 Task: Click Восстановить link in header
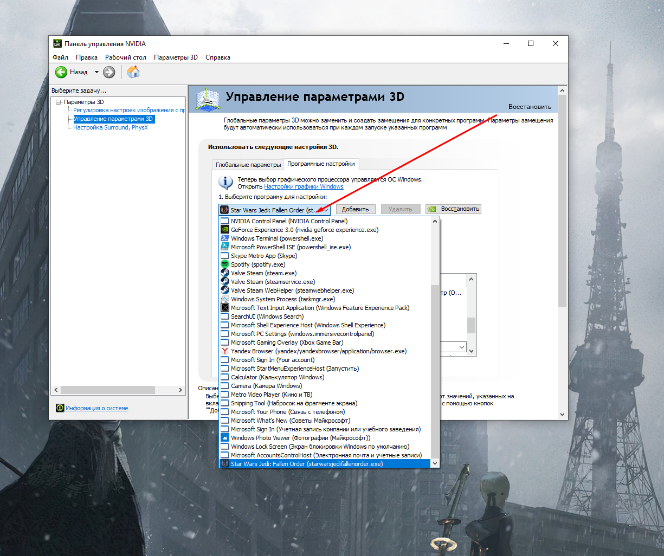coord(530,107)
